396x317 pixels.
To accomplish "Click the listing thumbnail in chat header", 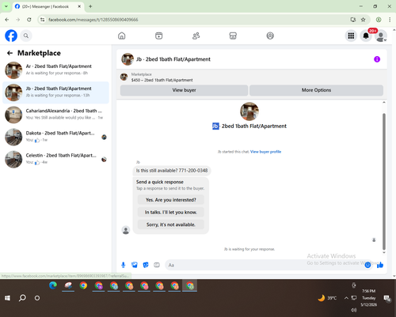I will point(128,59).
